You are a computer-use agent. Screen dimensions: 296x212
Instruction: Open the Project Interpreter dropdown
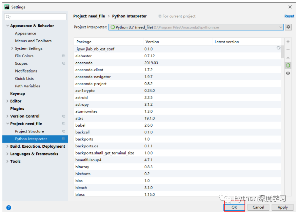(196, 27)
